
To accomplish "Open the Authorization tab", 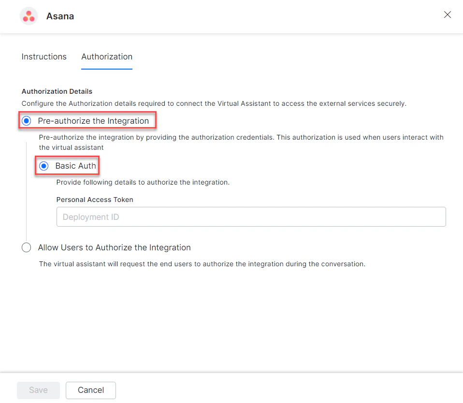I will click(x=106, y=57).
